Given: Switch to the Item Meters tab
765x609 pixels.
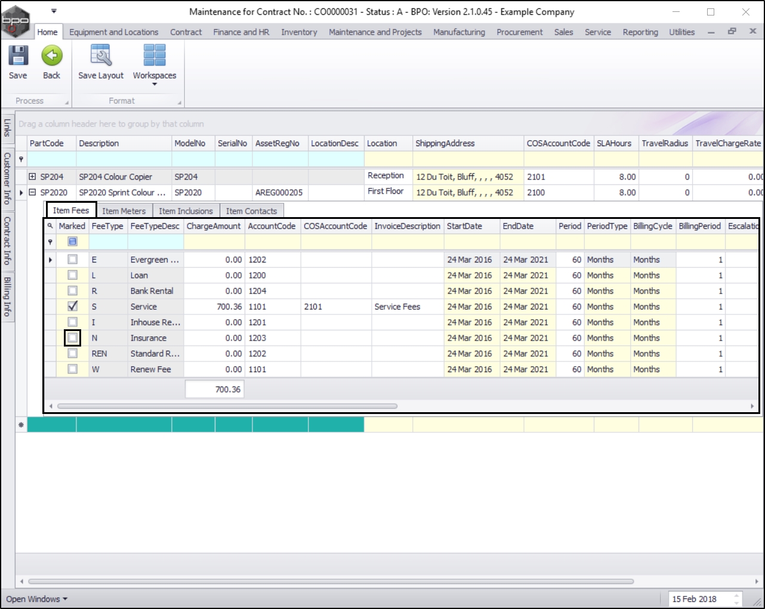Looking at the screenshot, I should click(124, 211).
